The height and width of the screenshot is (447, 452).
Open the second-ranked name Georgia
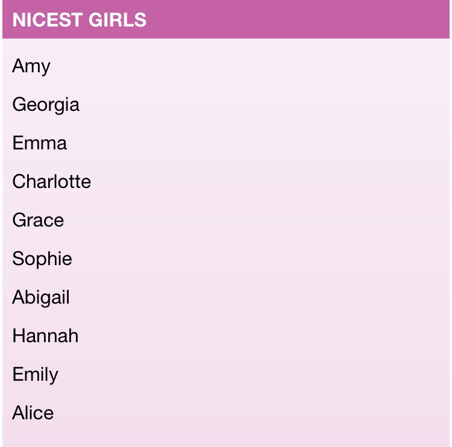click(x=46, y=105)
